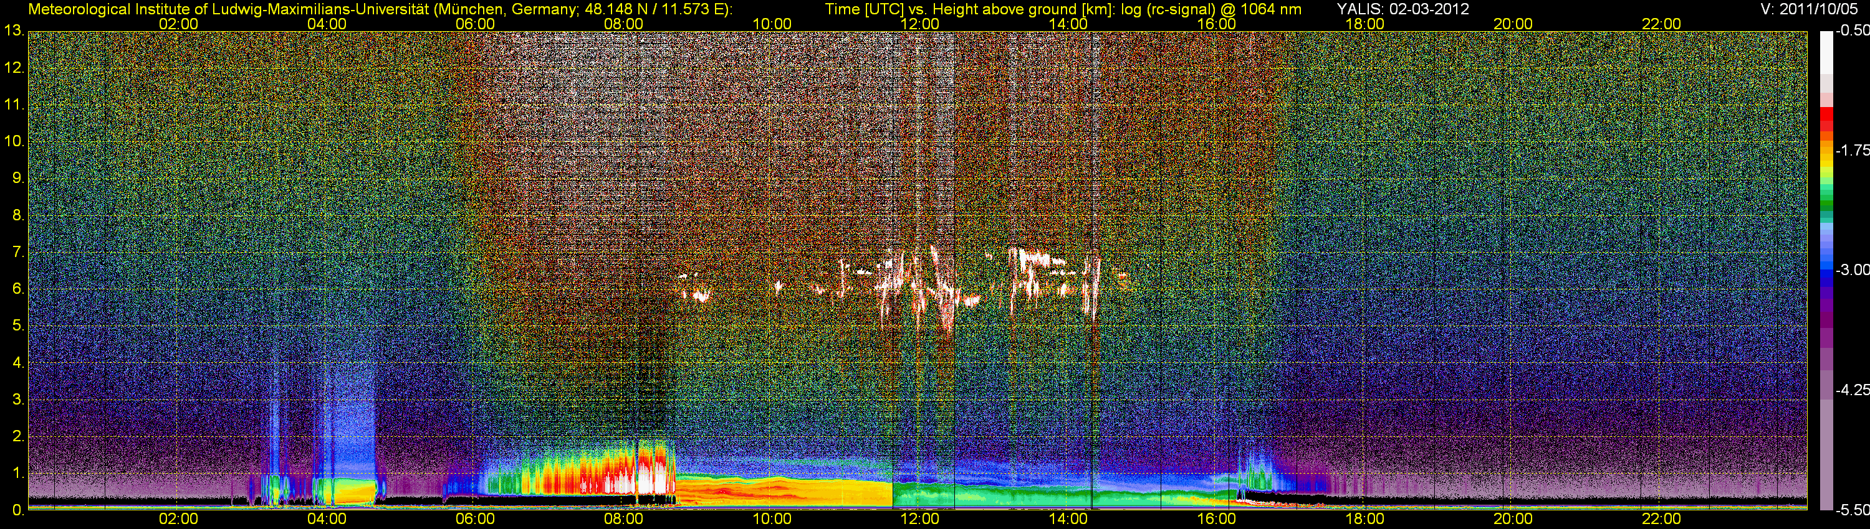Click the Meteorological Institute of Ludwig-Maximilians-Universität title text
The height and width of the screenshot is (529, 1870).
tap(229, 9)
